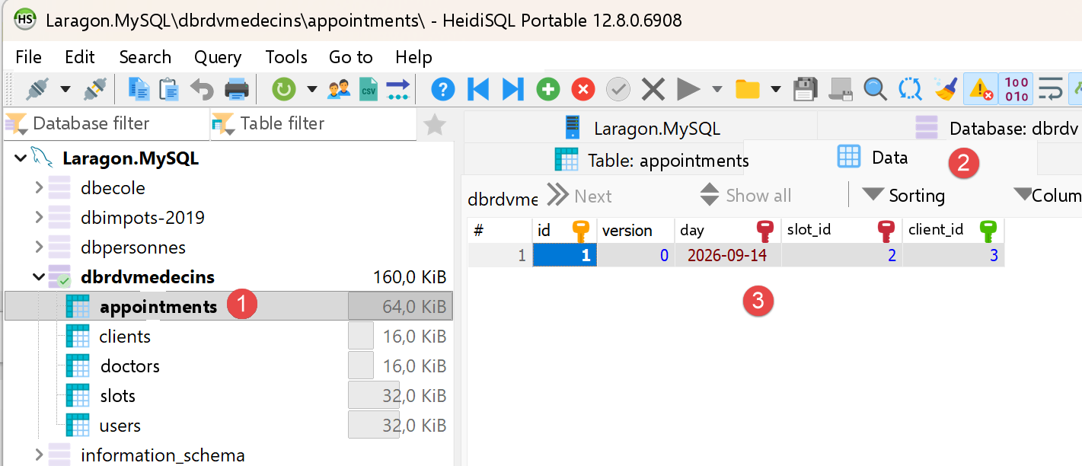Open the Refresh dropdown arrow
Viewport: 1082px width, 466px height.
click(x=312, y=90)
